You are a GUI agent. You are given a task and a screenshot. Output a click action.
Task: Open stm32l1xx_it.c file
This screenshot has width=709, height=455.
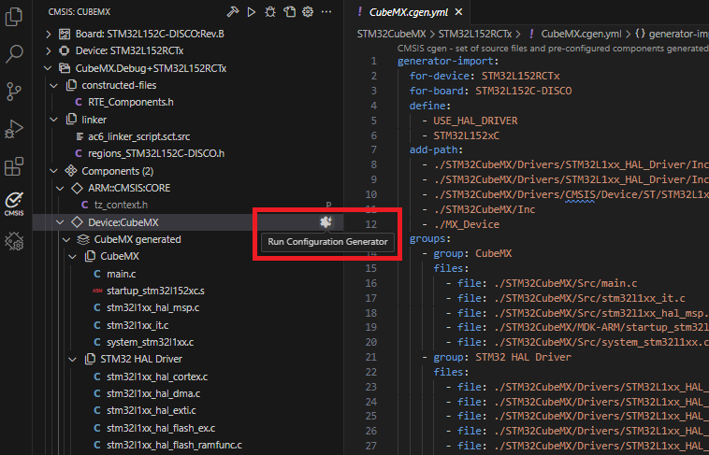[x=137, y=325]
